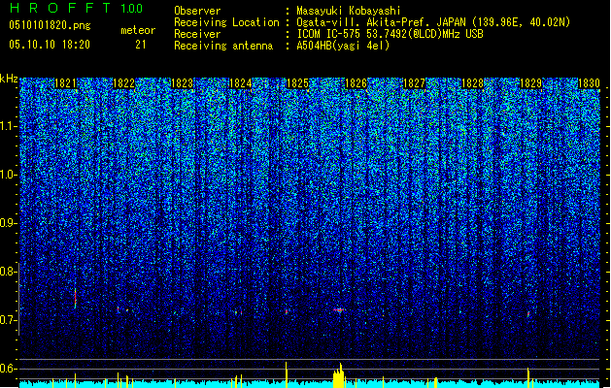Click the 1823 time marker
Image resolution: width=611 pixels, height=388 pixels.
coord(182,83)
